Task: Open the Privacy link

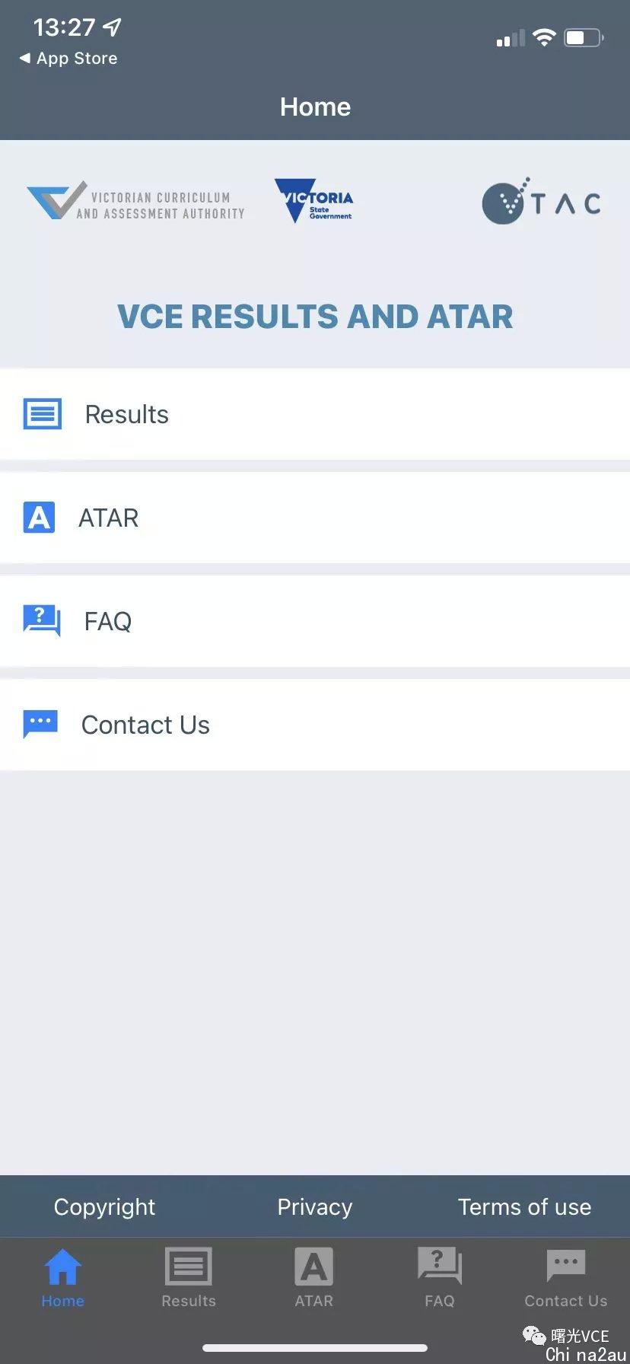Action: (315, 1207)
